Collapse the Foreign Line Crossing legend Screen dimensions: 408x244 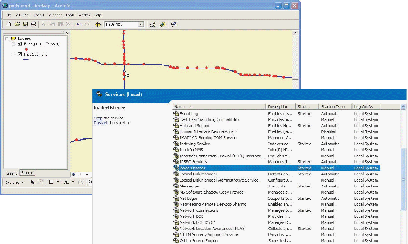point(13,44)
